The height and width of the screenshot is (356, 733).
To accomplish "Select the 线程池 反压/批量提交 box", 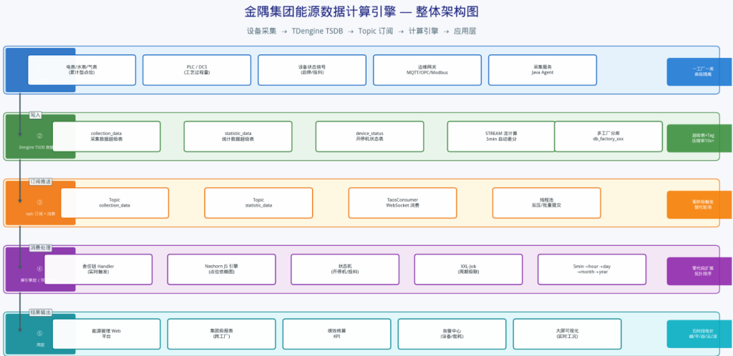I will [546, 203].
